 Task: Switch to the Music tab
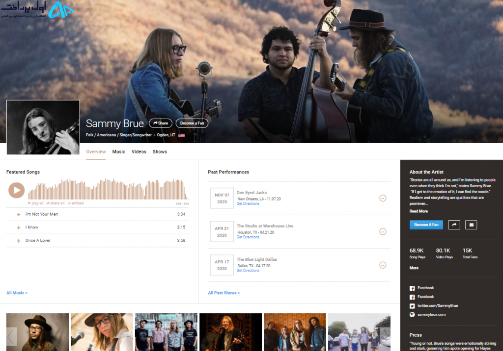(119, 152)
